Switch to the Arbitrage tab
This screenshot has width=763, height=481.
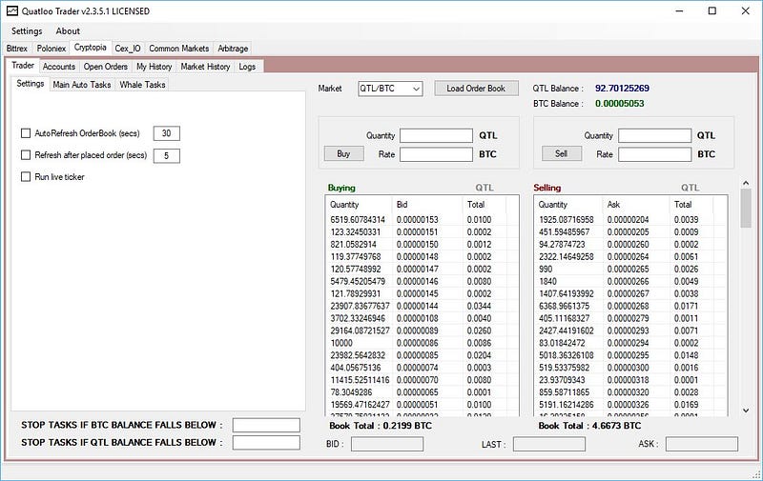pyautogui.click(x=233, y=49)
